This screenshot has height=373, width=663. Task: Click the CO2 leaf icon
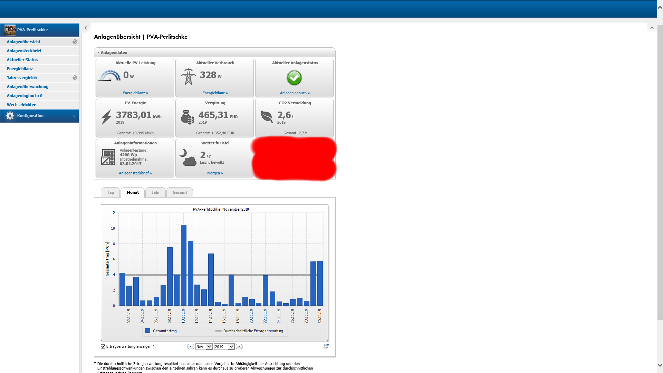click(267, 117)
